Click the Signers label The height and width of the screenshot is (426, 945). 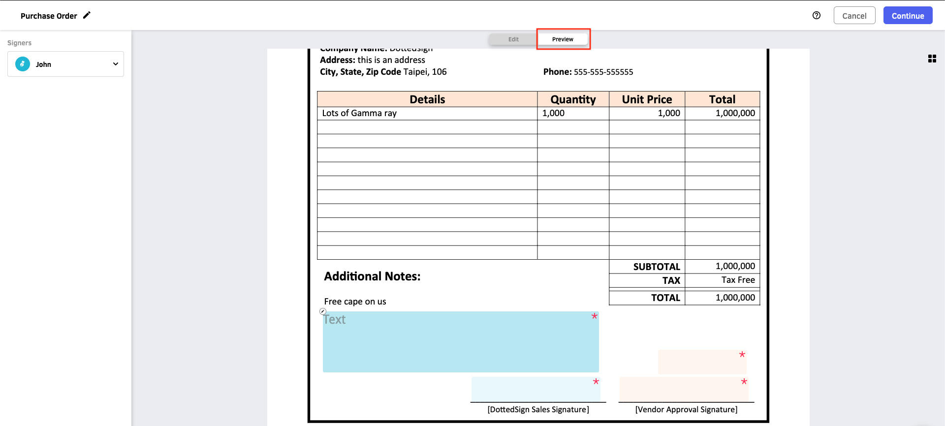(x=19, y=43)
